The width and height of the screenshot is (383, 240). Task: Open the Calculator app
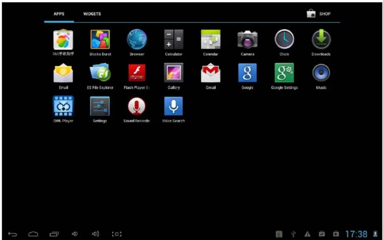(x=174, y=43)
